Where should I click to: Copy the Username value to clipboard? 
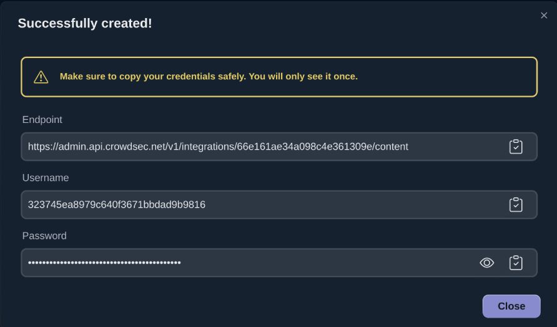pyautogui.click(x=516, y=205)
